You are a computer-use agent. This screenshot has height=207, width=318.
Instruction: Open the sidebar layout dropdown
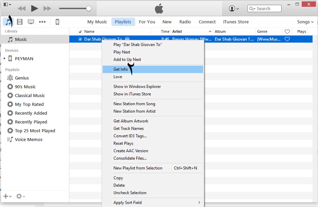coord(7,4)
